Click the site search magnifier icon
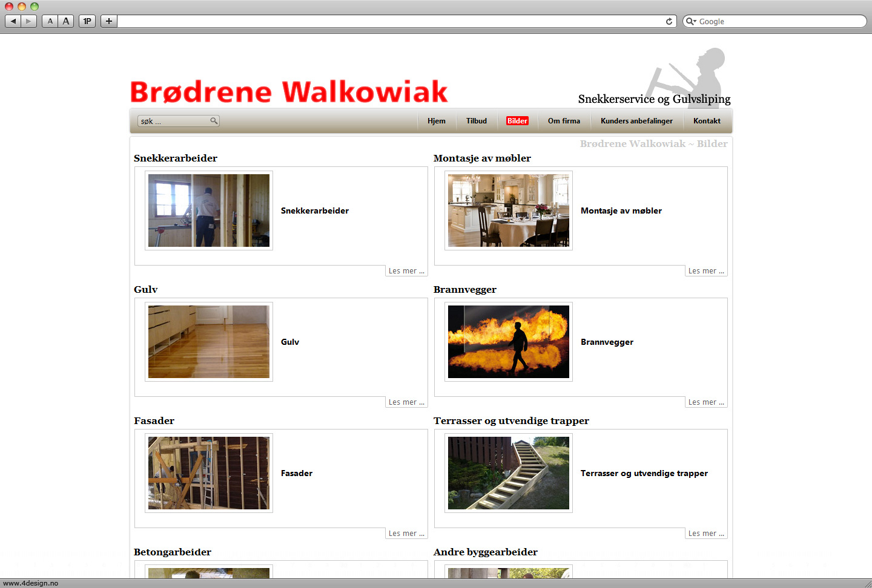 214,121
